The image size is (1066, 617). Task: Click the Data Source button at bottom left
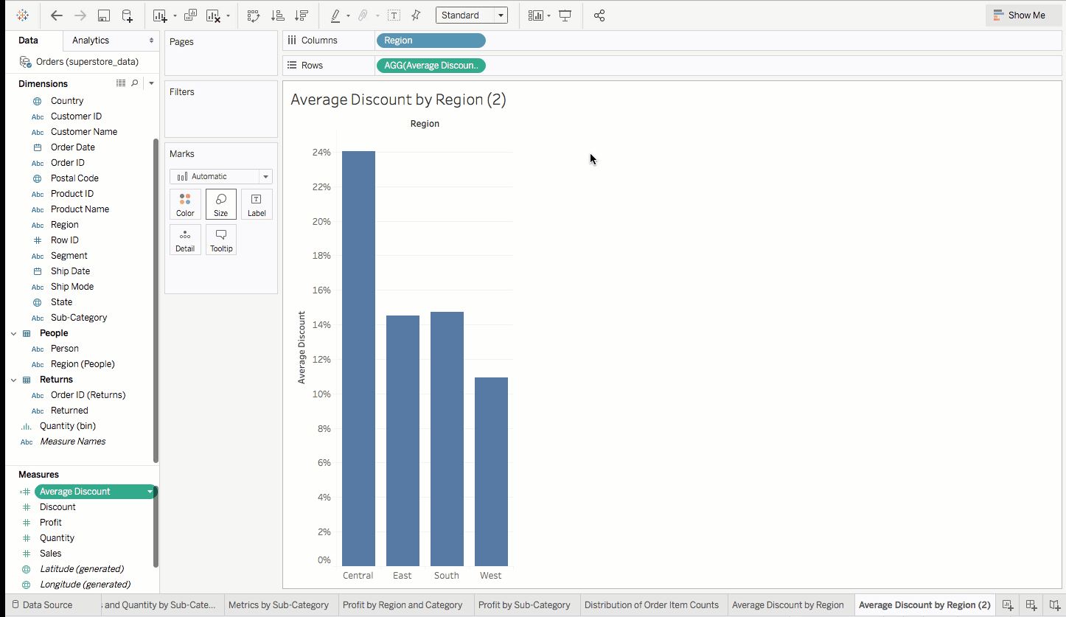[x=42, y=605]
